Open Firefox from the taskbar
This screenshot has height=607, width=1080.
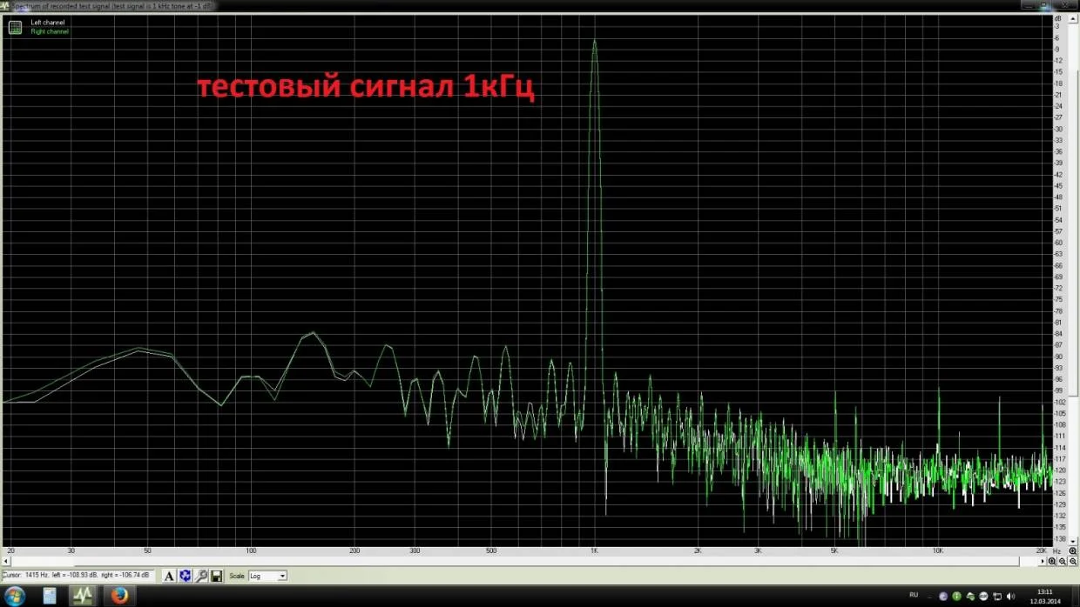(x=120, y=596)
